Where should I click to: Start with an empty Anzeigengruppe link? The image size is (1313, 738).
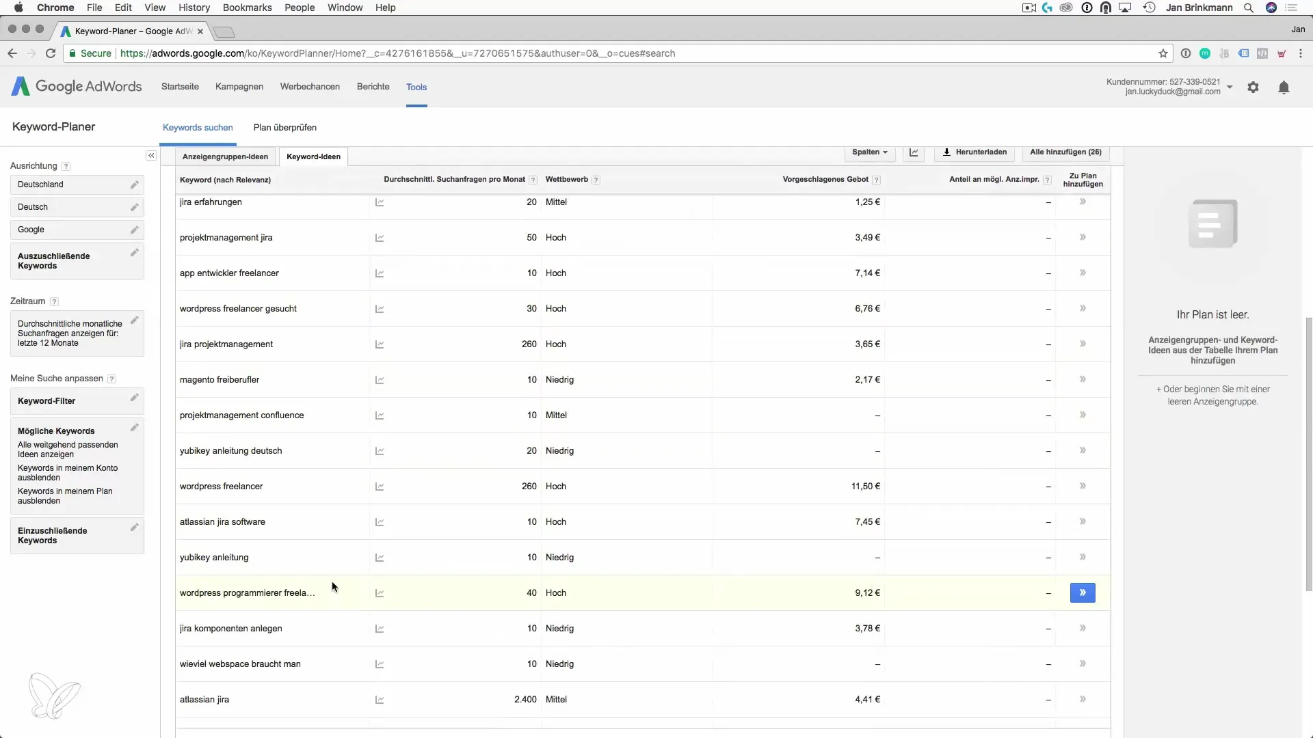(1212, 396)
